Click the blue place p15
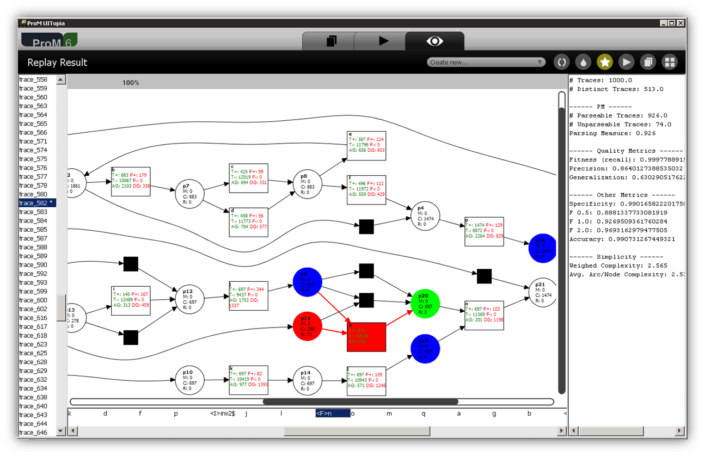Image resolution: width=705 pixels, height=457 pixels. tap(425, 348)
